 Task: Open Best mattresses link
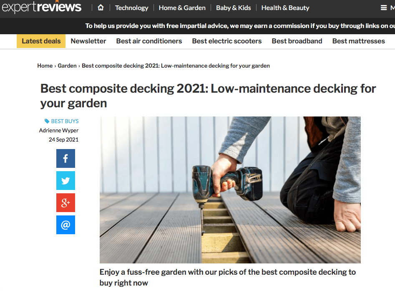[x=358, y=41]
